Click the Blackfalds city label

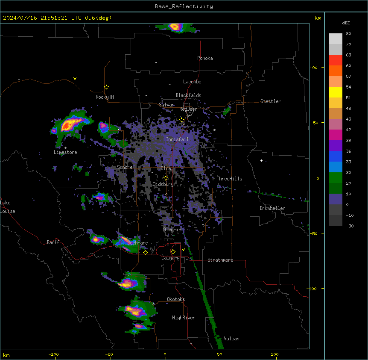[188, 95]
